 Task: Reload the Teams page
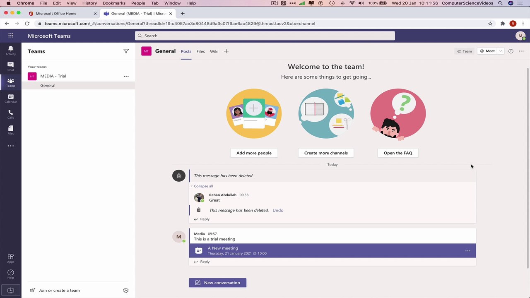pos(27,24)
